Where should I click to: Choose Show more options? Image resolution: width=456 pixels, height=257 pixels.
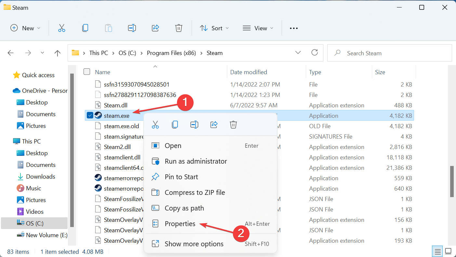click(210, 244)
